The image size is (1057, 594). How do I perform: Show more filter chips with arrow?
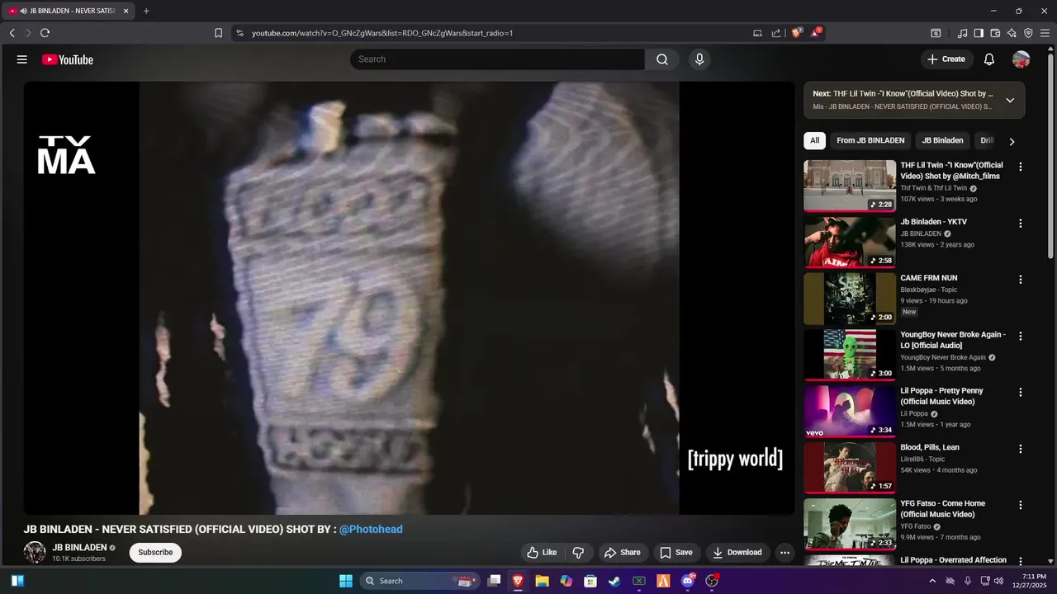point(1012,141)
